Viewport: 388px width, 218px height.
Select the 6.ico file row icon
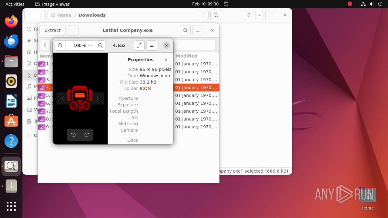pyautogui.click(x=42, y=103)
